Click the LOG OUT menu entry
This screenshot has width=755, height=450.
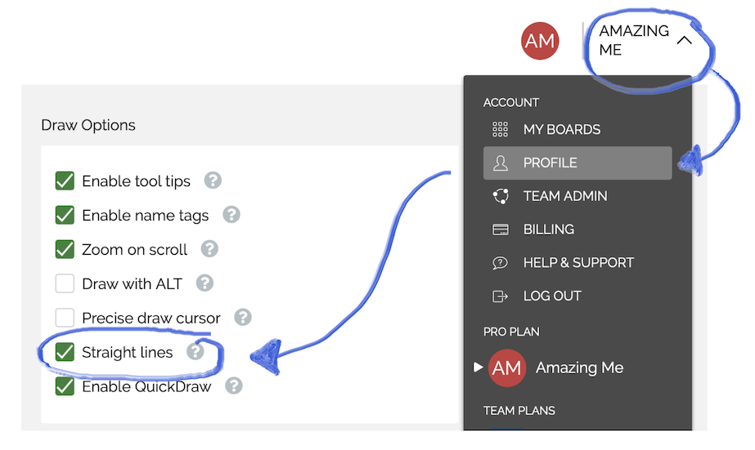point(552,296)
